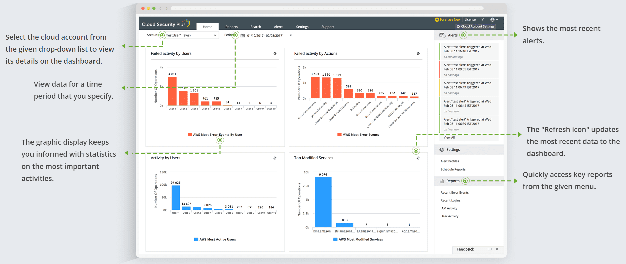
Task: Open alert triggered at 11:16:48 IST
Action: click(469, 51)
